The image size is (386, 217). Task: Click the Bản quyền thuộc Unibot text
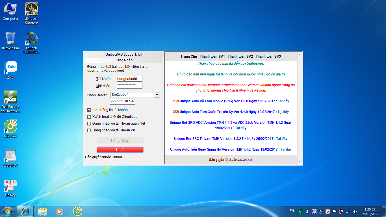pyautogui.click(x=103, y=157)
